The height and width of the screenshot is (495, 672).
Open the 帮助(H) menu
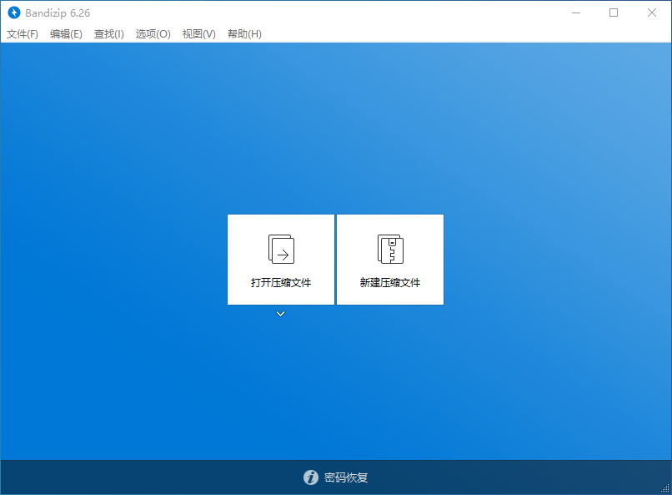coord(244,34)
